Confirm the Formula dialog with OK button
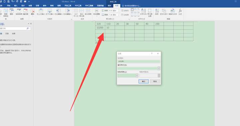The image size is (240, 126). click(x=143, y=81)
